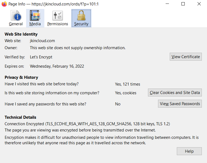Click the 'Expires on:' label

14,66
